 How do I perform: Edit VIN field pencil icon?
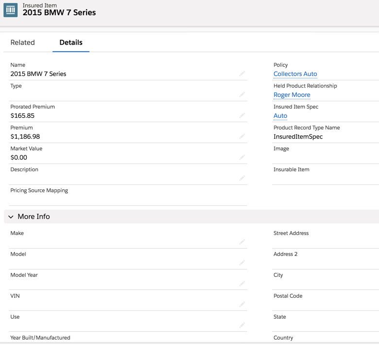click(242, 304)
